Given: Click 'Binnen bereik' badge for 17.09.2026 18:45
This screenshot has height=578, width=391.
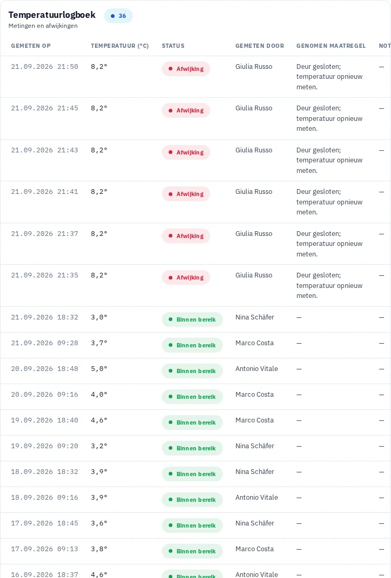Looking at the screenshot, I should click(192, 526).
